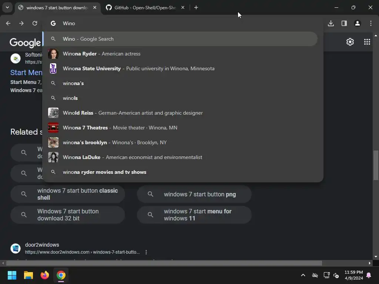Image resolution: width=379 pixels, height=284 pixels.
Task: Click the vertical scrollbar thumb
Action: click(x=376, y=165)
